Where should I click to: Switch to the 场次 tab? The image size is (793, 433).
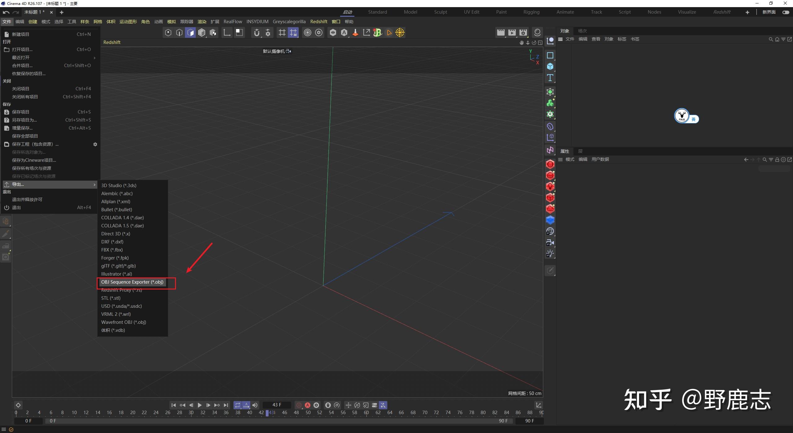point(582,31)
